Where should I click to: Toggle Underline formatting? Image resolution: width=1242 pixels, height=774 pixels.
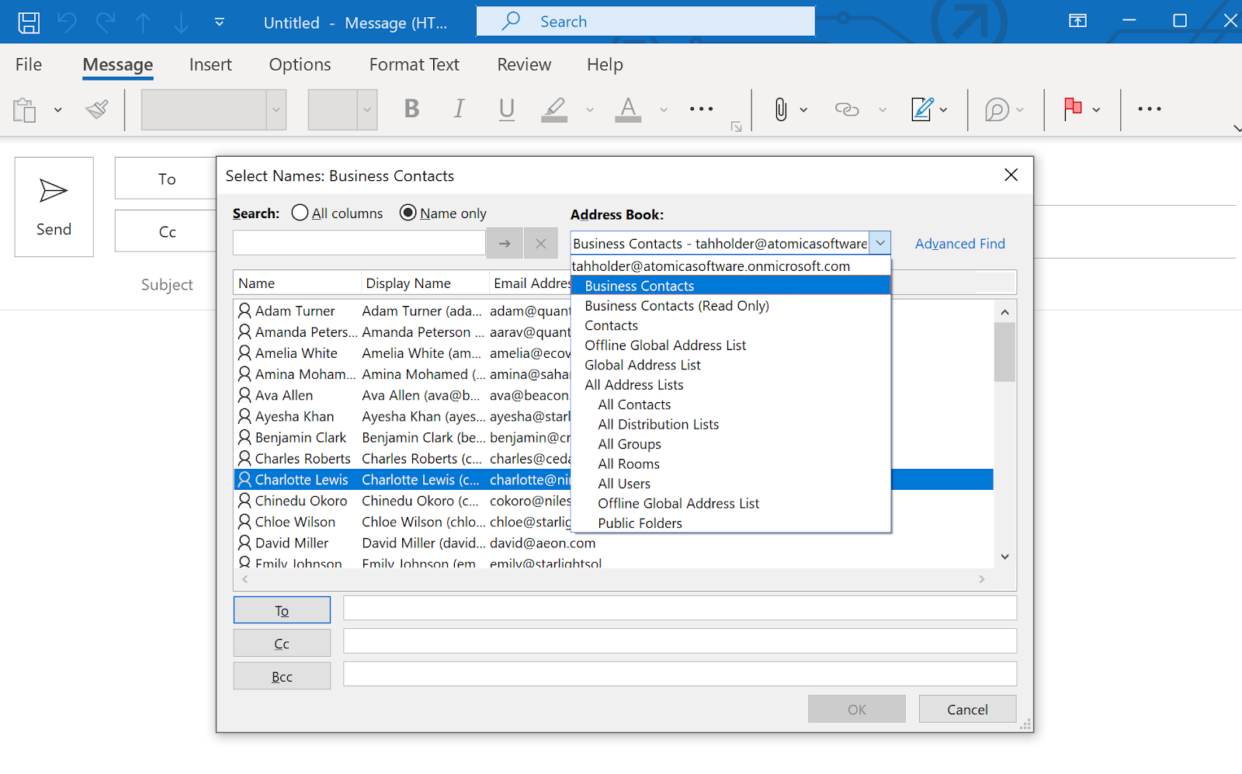[507, 109]
